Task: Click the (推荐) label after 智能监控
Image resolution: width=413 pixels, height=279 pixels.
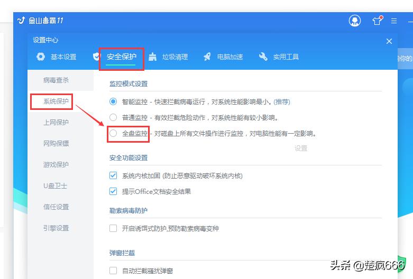Action: [x=282, y=102]
